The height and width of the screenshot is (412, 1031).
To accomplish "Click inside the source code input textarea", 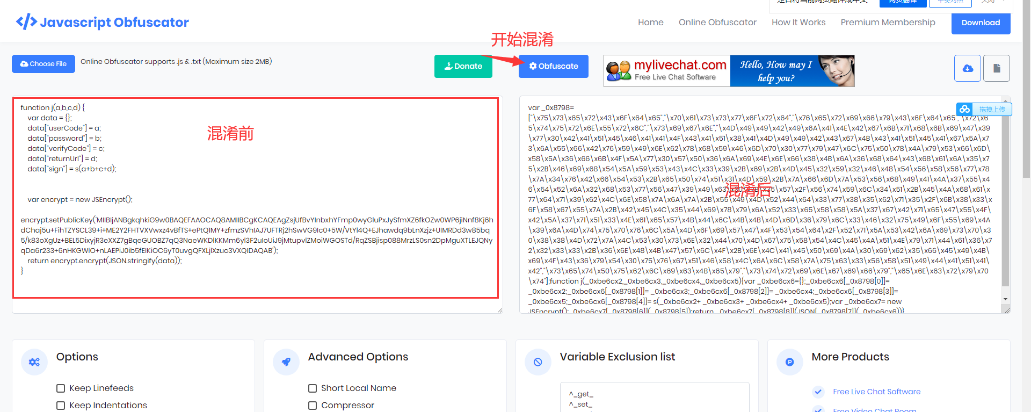I will tap(257, 205).
